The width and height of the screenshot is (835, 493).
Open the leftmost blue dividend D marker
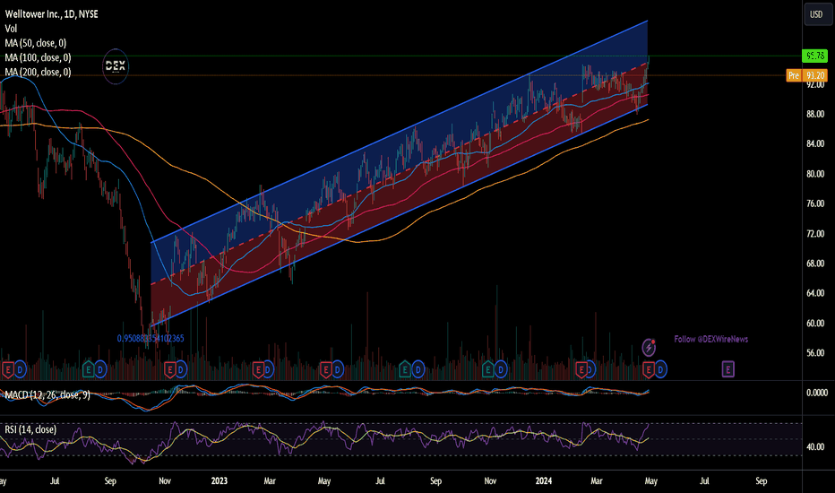tap(20, 369)
